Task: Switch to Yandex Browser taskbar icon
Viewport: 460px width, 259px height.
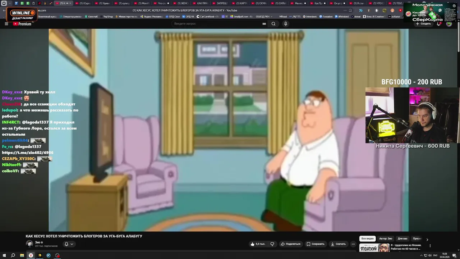Action: pos(31,255)
